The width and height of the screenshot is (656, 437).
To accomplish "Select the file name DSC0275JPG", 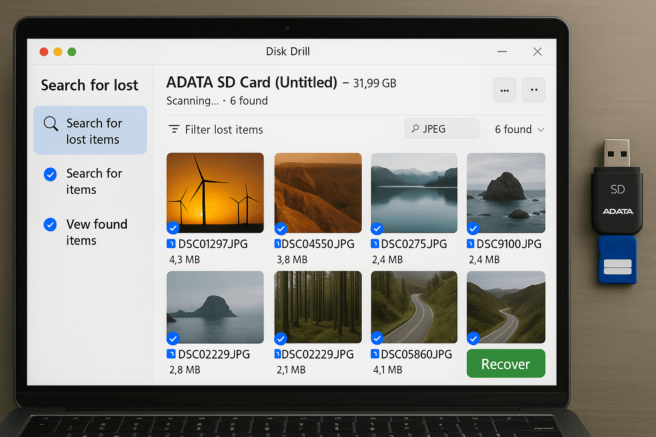I will click(x=414, y=244).
